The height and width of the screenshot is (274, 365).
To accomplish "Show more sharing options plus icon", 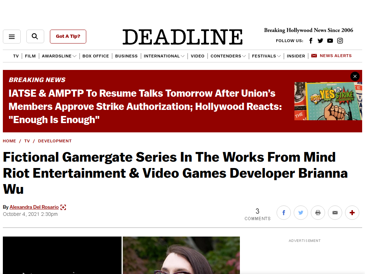I will [352, 213].
